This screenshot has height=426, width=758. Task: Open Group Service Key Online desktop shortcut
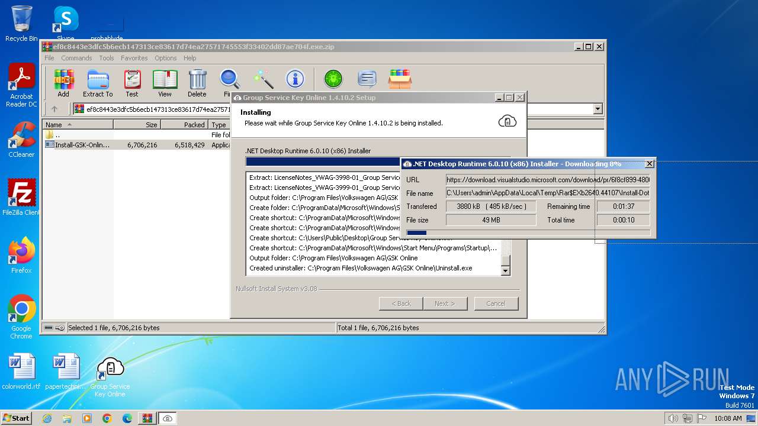coord(110,377)
